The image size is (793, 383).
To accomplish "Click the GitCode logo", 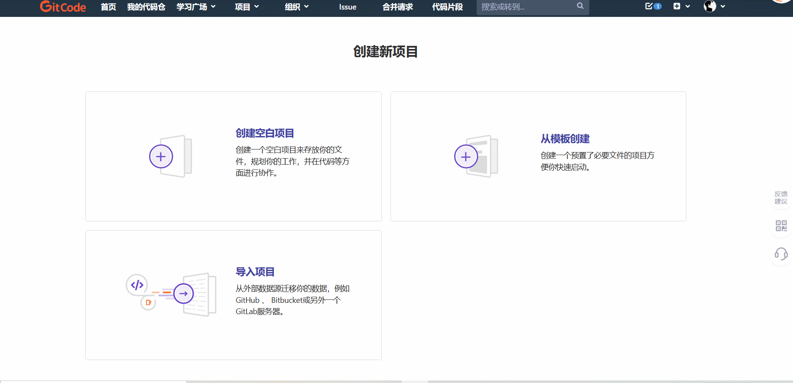I will pyautogui.click(x=63, y=6).
